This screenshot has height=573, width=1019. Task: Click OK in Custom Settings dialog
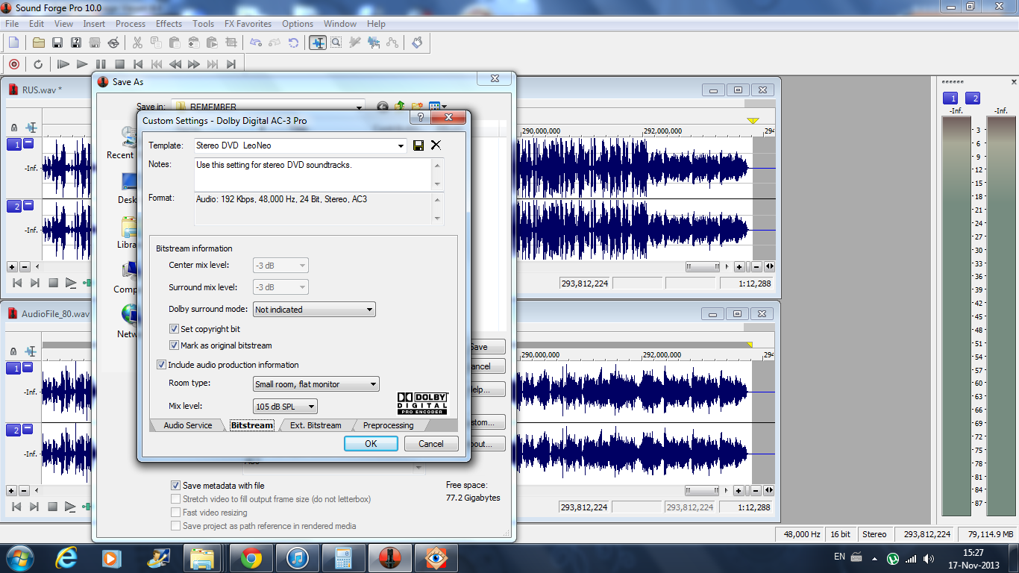pyautogui.click(x=371, y=443)
